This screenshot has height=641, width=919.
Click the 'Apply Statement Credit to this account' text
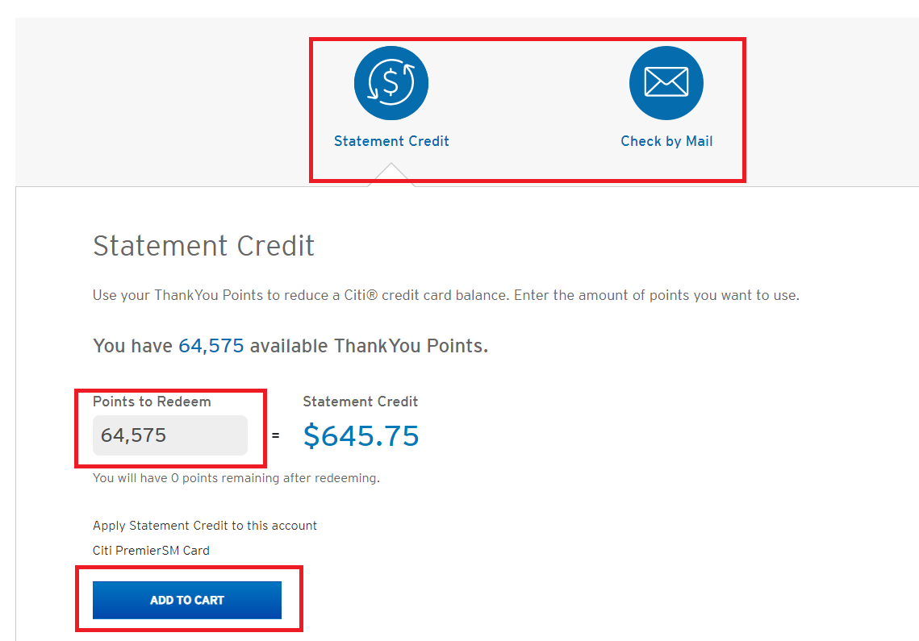205,526
